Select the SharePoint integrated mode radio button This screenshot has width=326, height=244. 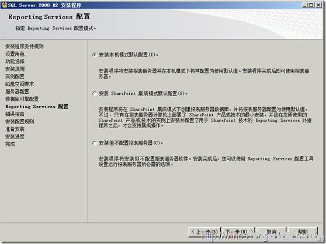pos(95,94)
